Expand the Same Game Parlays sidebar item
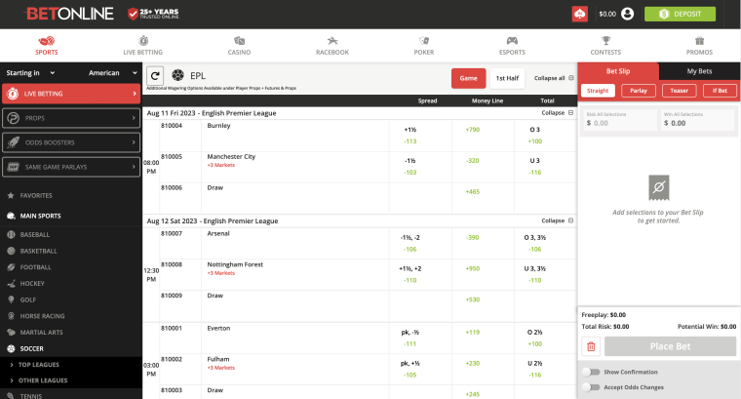This screenshot has height=399, width=741. [x=71, y=167]
